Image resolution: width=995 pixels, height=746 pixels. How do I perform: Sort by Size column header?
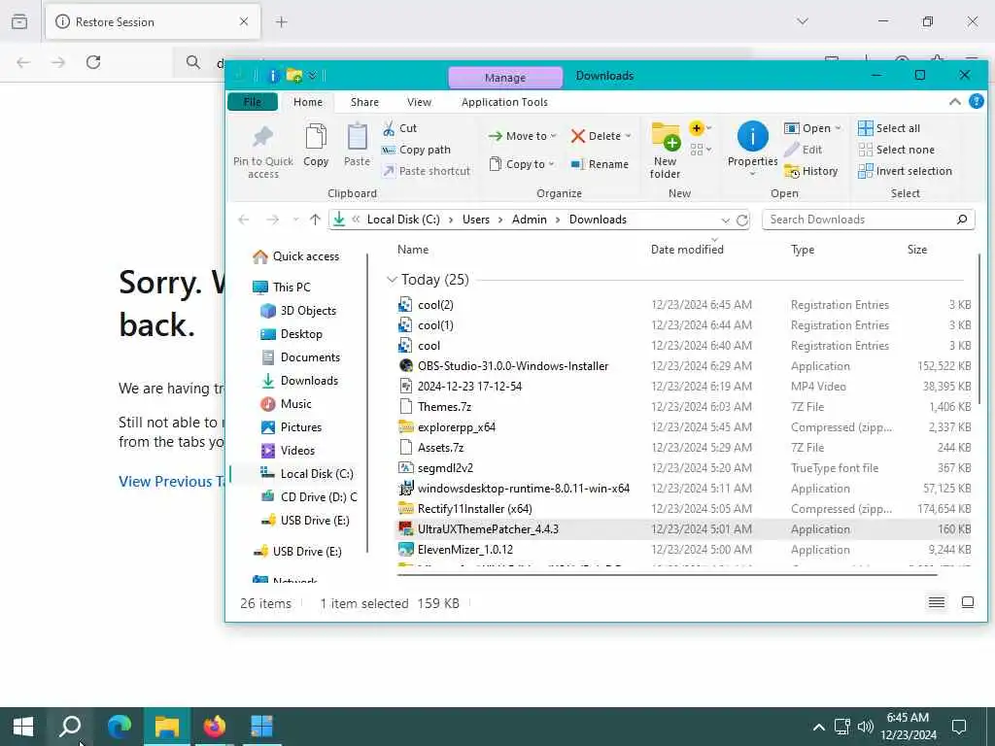[917, 250]
